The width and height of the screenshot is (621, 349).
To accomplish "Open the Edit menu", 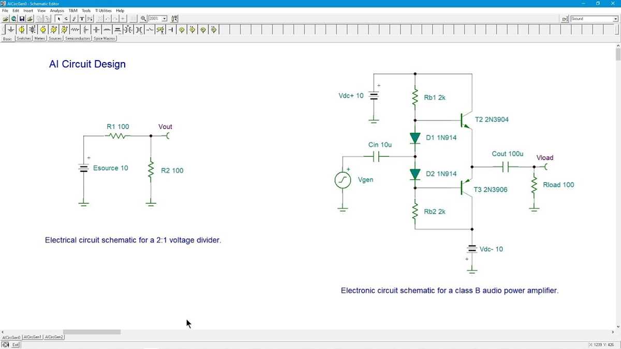I will coord(16,10).
